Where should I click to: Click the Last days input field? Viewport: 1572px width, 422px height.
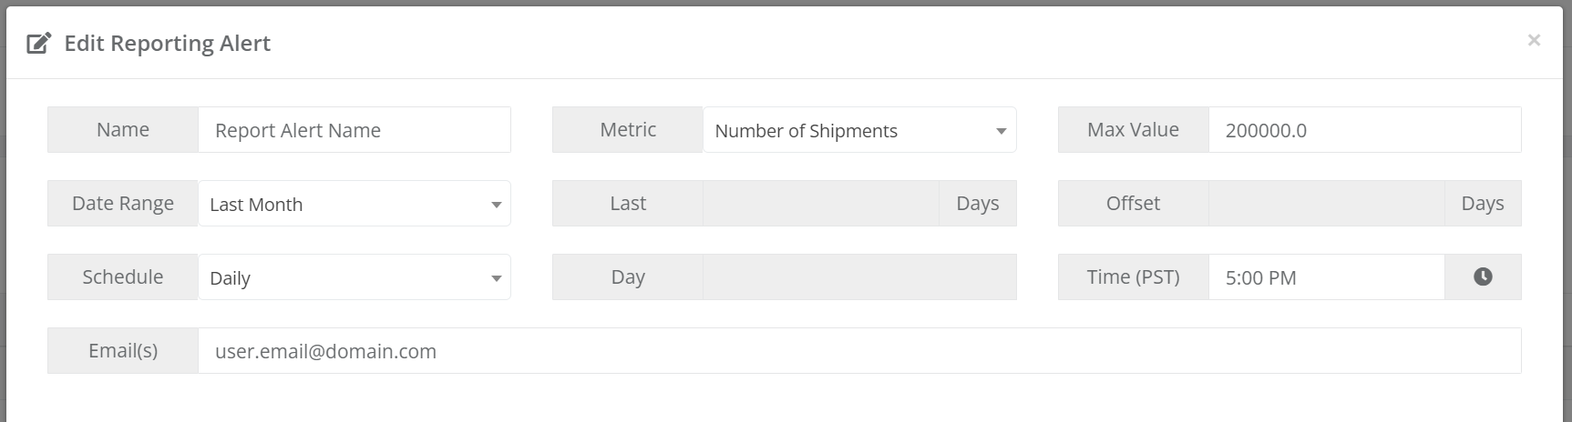tap(821, 204)
